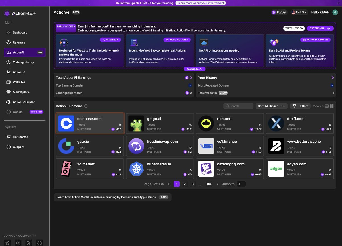
Task: Select page 1 in pagination
Action: (177, 184)
